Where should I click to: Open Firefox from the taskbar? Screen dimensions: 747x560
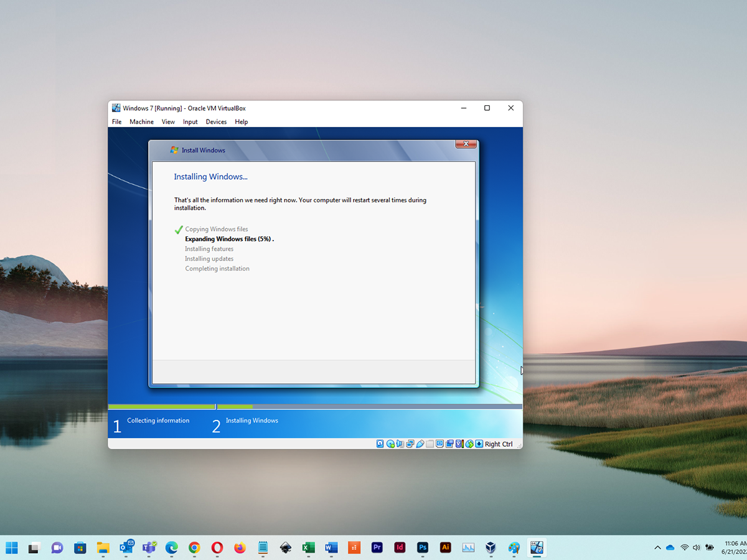[x=240, y=548]
